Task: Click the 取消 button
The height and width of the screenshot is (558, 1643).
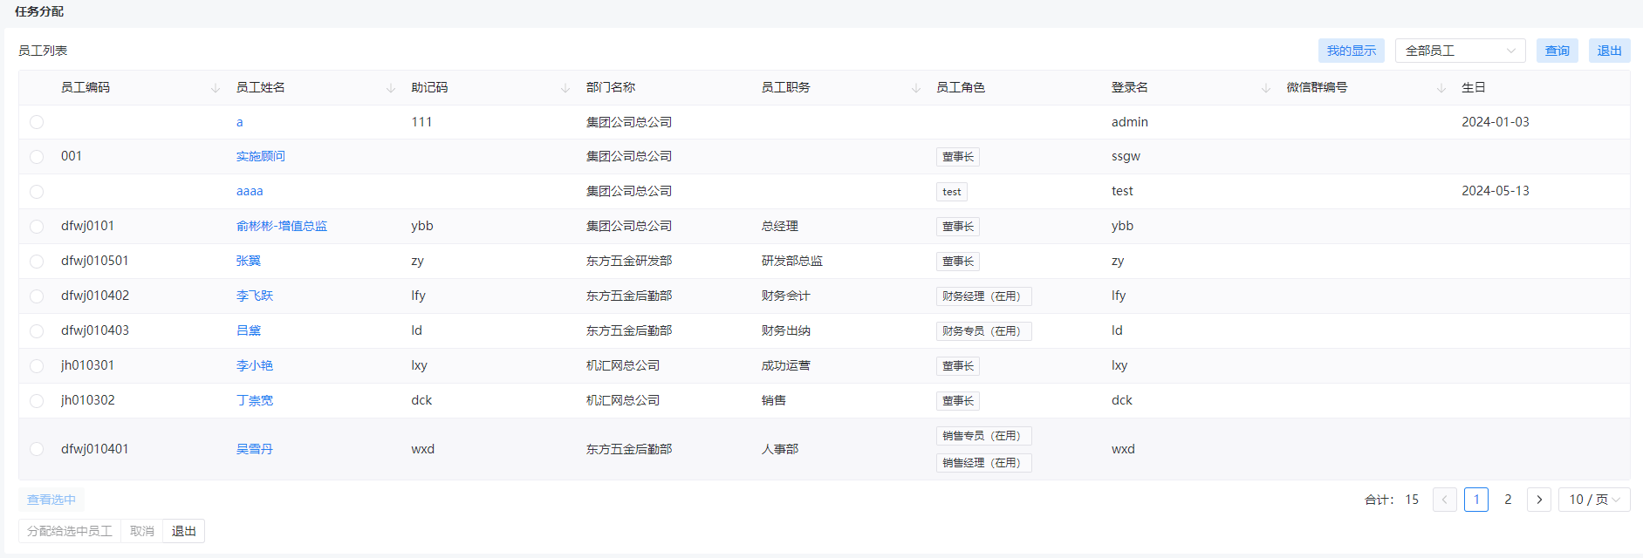Action: pyautogui.click(x=142, y=531)
